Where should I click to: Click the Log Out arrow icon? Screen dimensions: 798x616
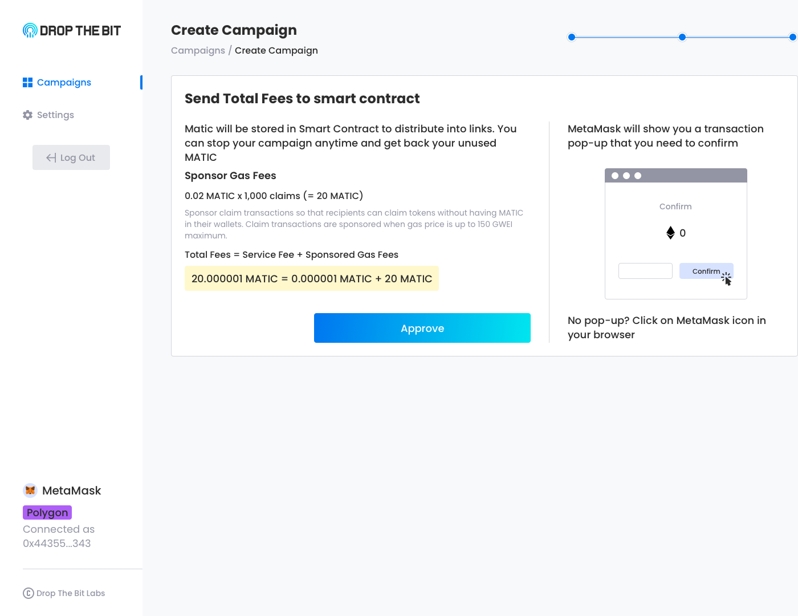point(51,158)
